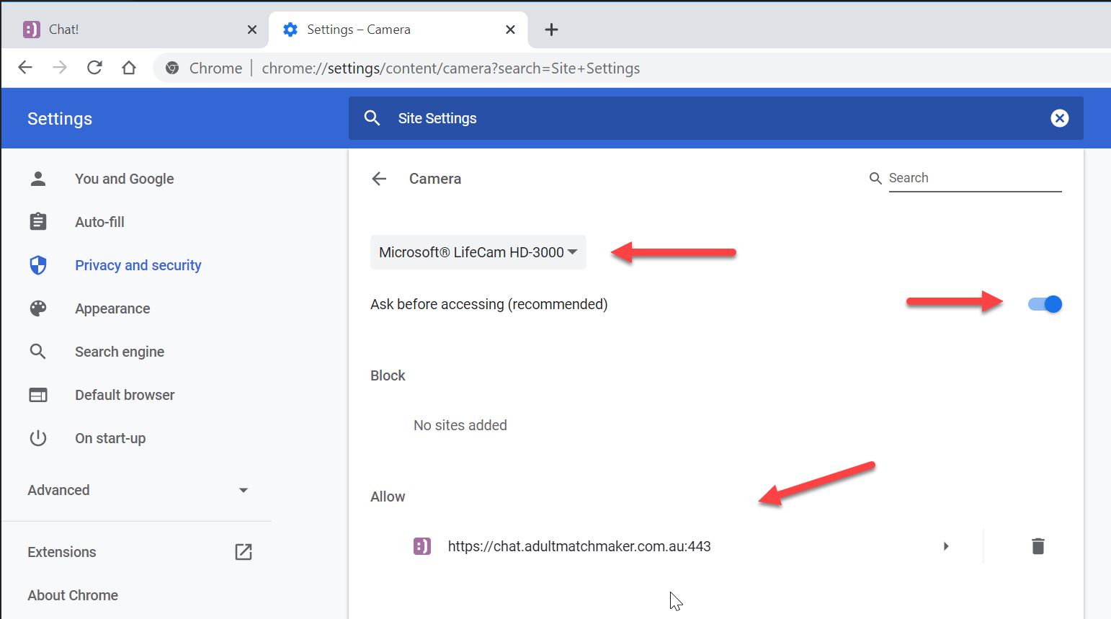The width and height of the screenshot is (1111, 619).
Task: Select Search engine in sidebar
Action: 120,352
